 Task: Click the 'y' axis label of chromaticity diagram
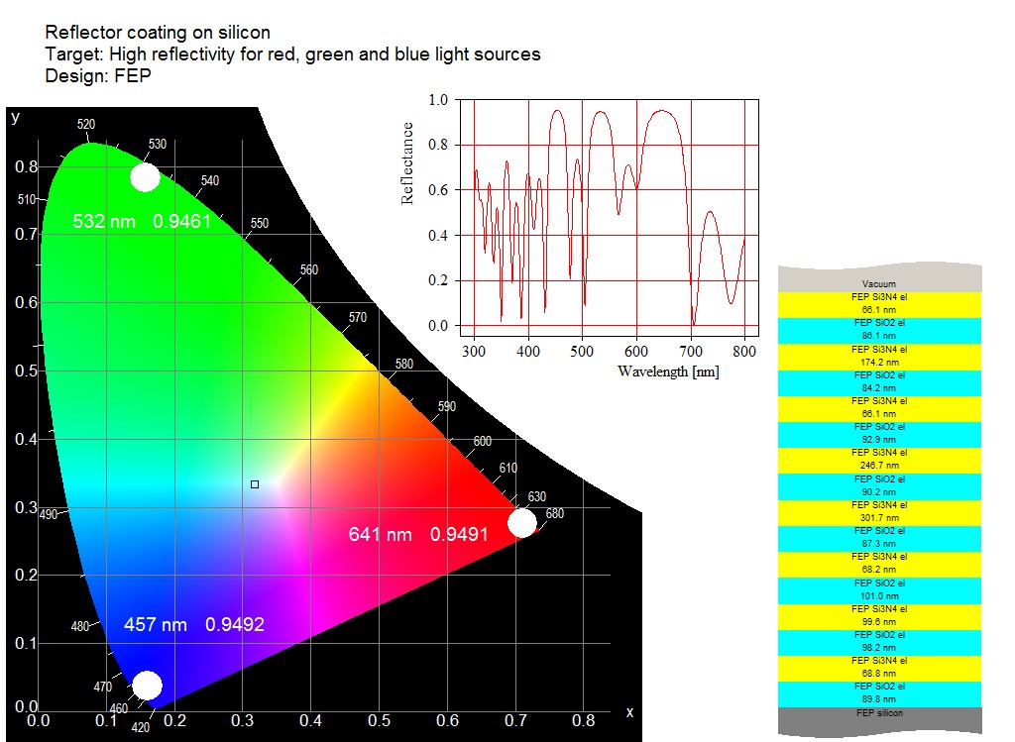pyautogui.click(x=16, y=117)
